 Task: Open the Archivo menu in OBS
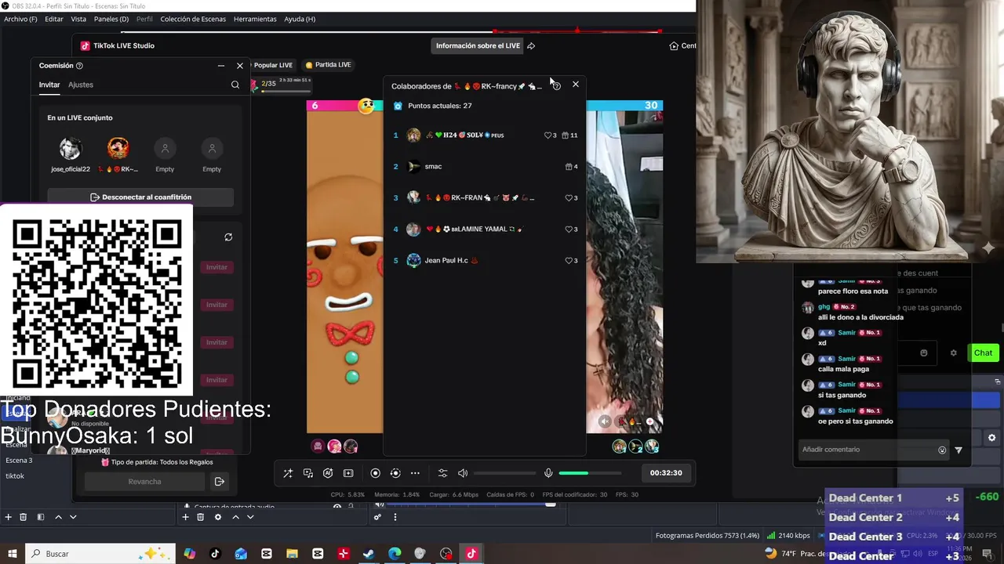point(20,19)
